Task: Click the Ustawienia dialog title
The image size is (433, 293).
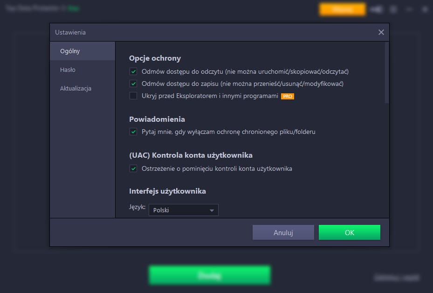Action: 70,32
